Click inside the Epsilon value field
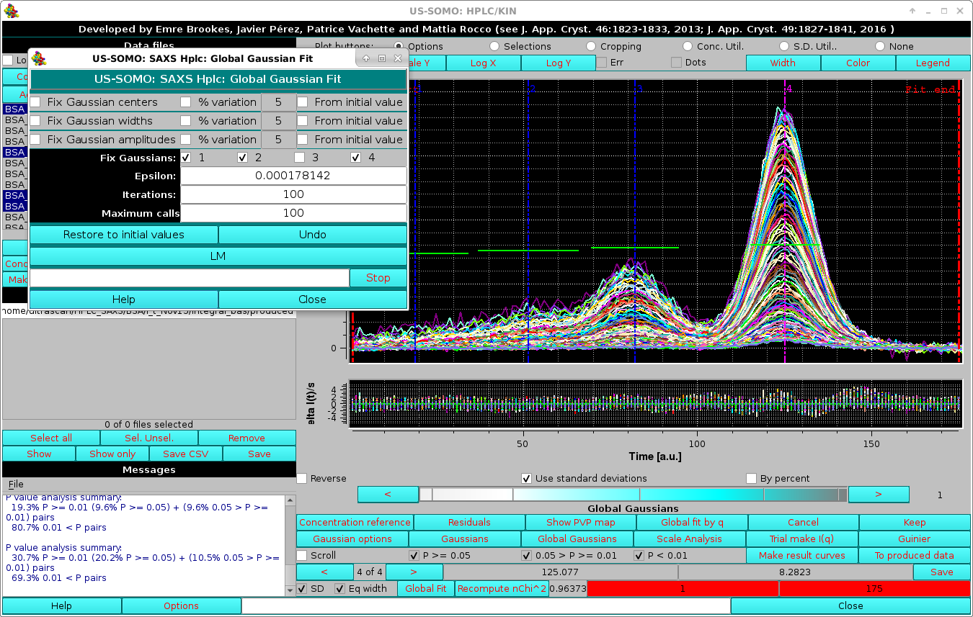 (x=294, y=176)
